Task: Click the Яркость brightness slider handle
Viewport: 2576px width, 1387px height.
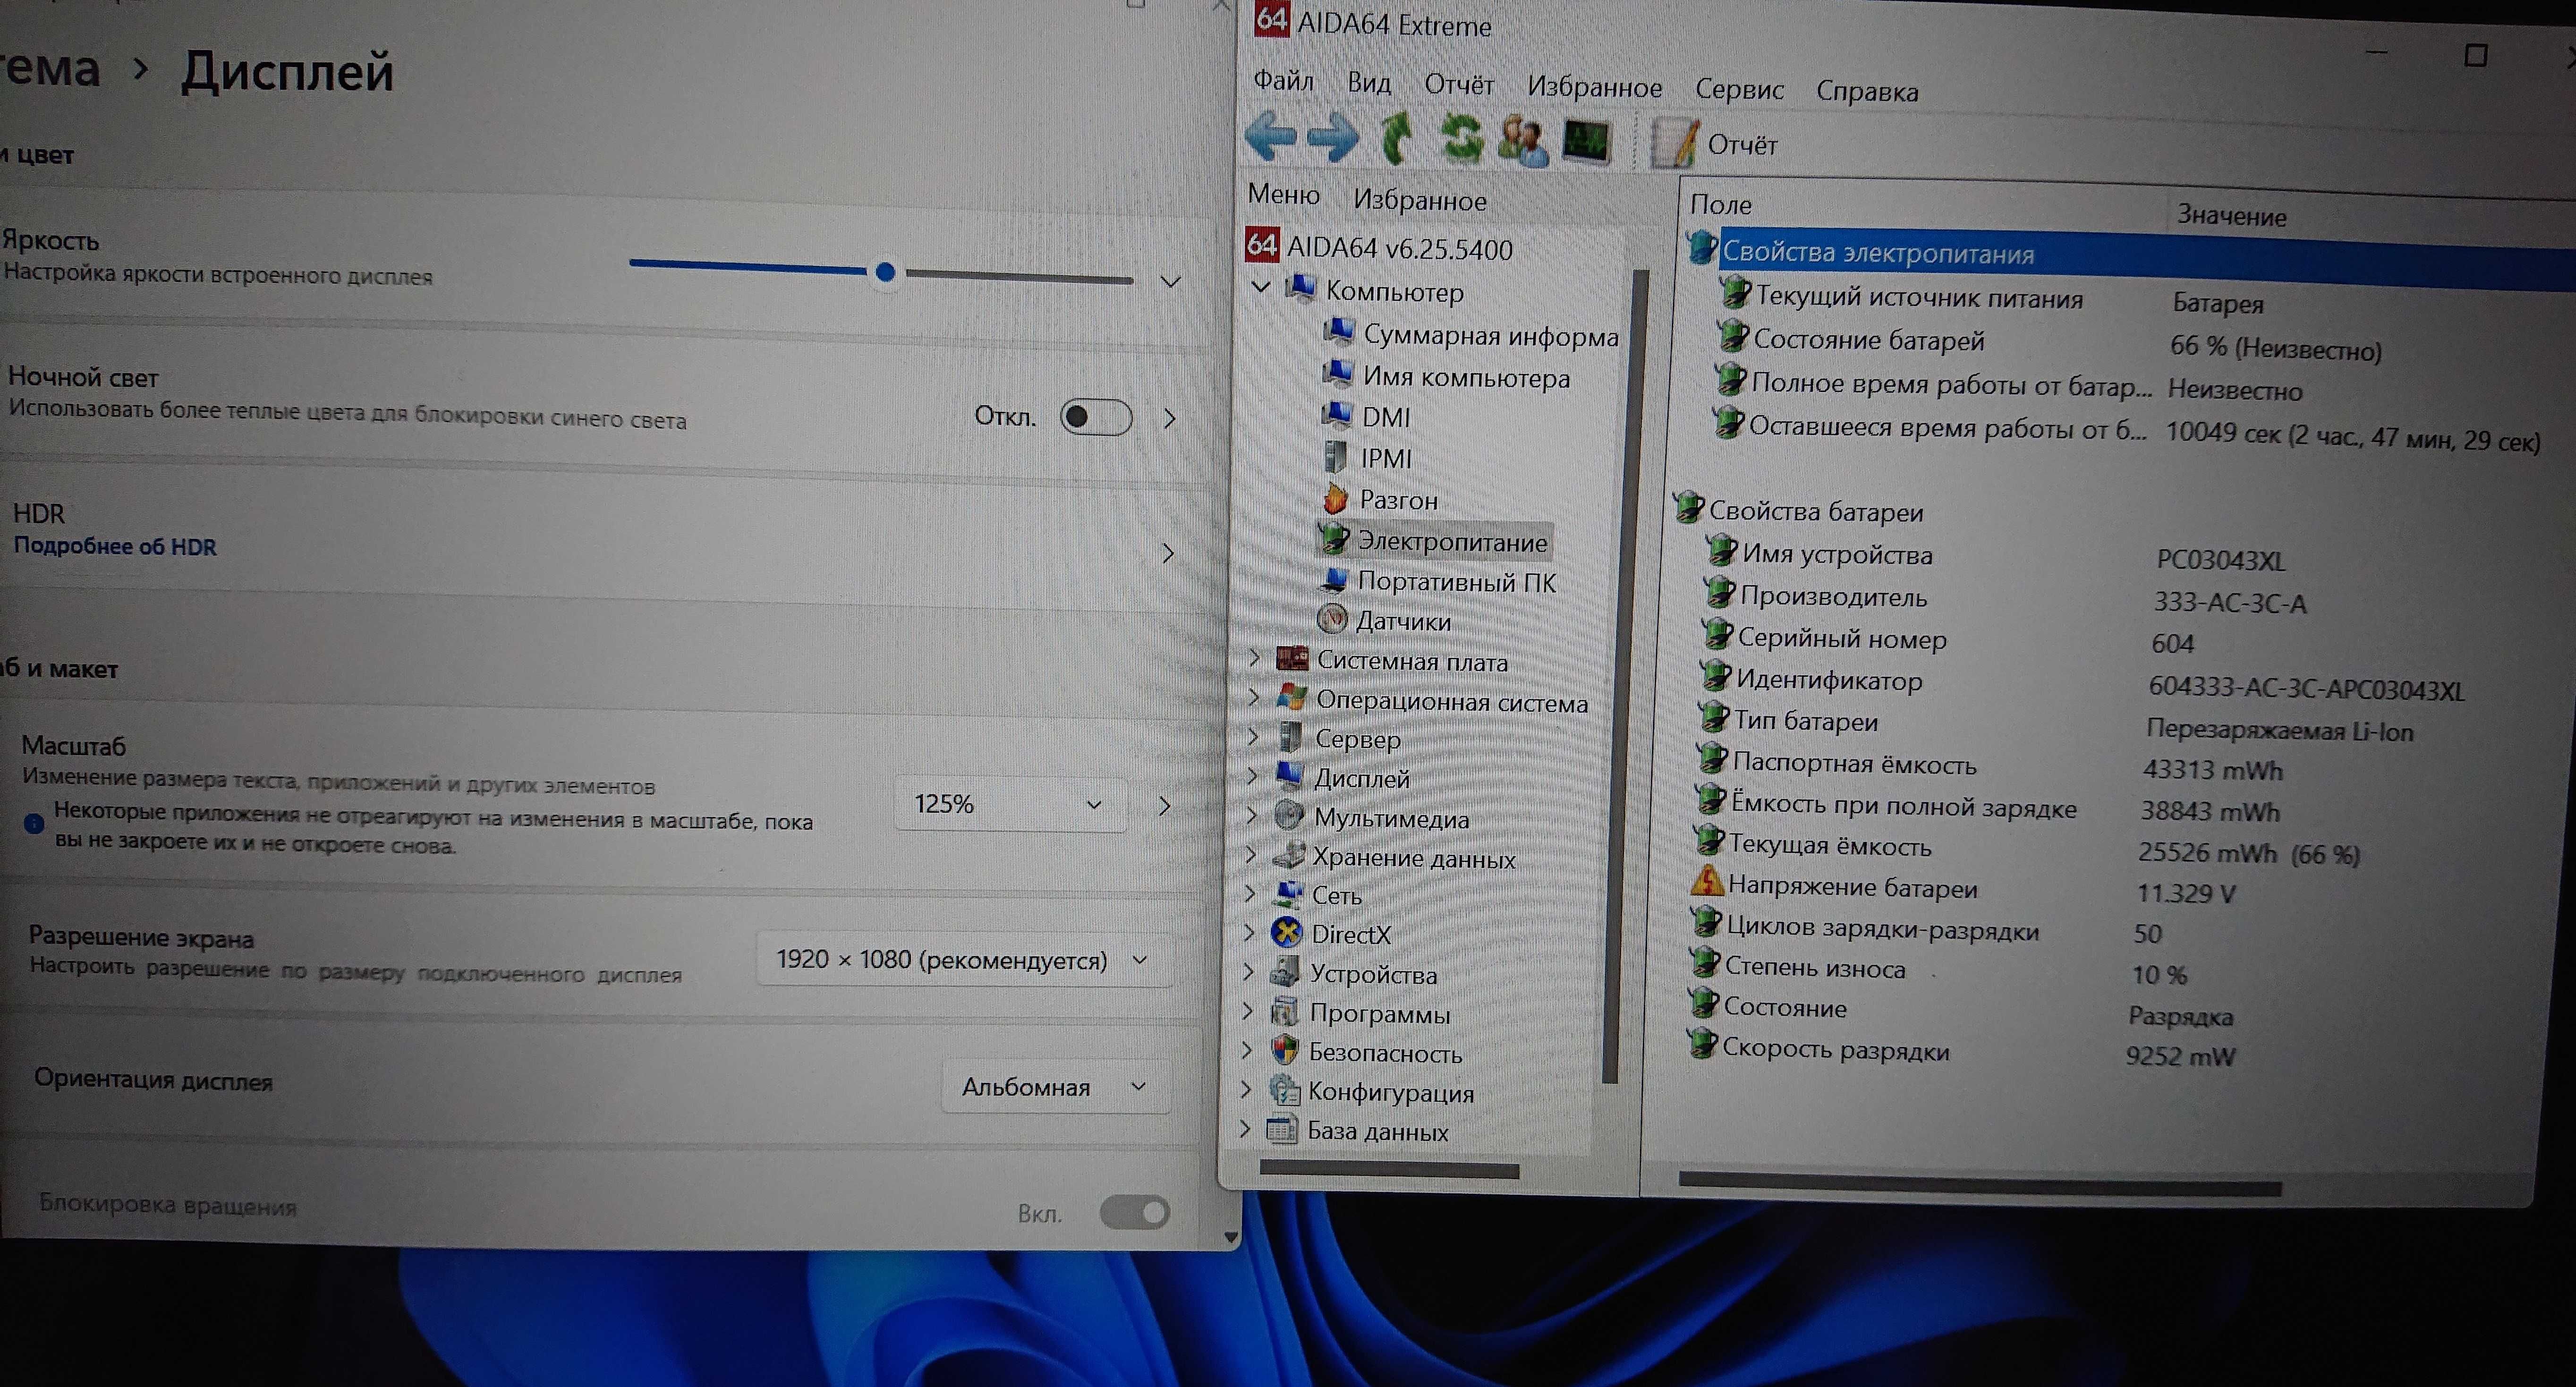Action: 885,272
